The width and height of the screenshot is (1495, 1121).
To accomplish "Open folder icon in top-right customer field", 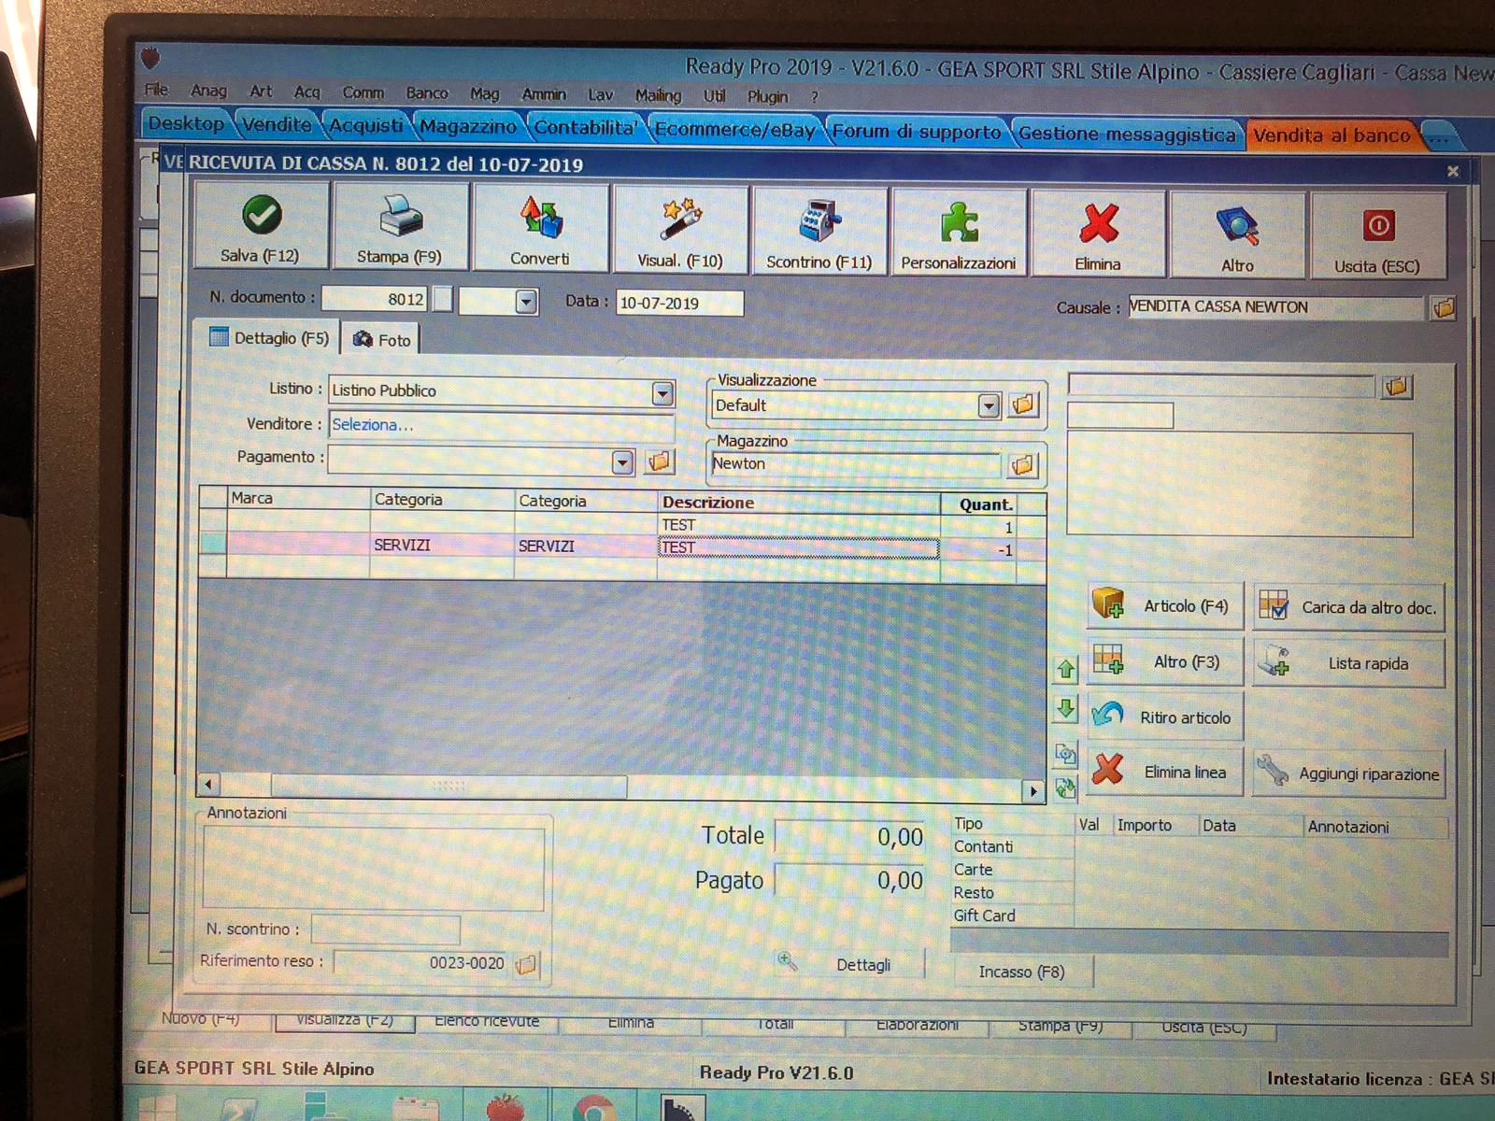I will (x=1397, y=387).
